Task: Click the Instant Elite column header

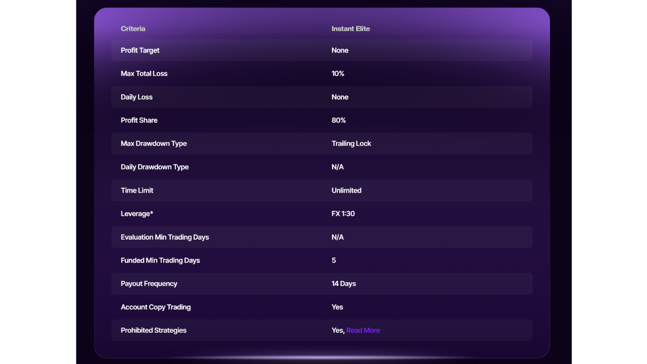Action: pos(350,29)
